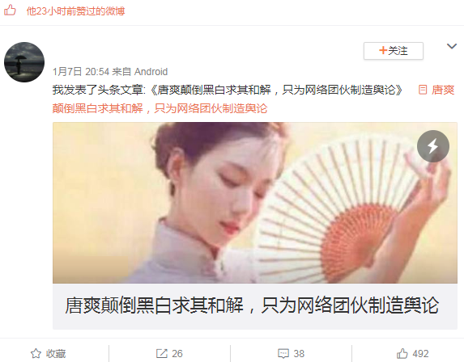This screenshot has height=362, width=464.
Task: Open the orange 唐爽 article link
Action: pos(253,99)
